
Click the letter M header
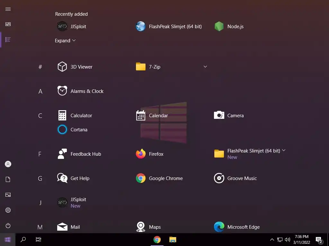point(40,227)
